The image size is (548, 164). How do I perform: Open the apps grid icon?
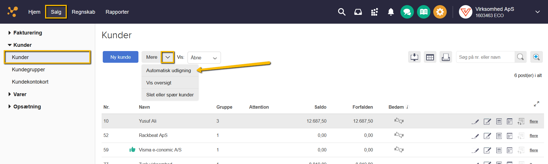click(x=374, y=12)
